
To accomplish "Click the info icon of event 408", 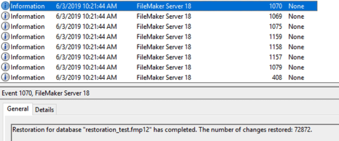I will (5, 77).
